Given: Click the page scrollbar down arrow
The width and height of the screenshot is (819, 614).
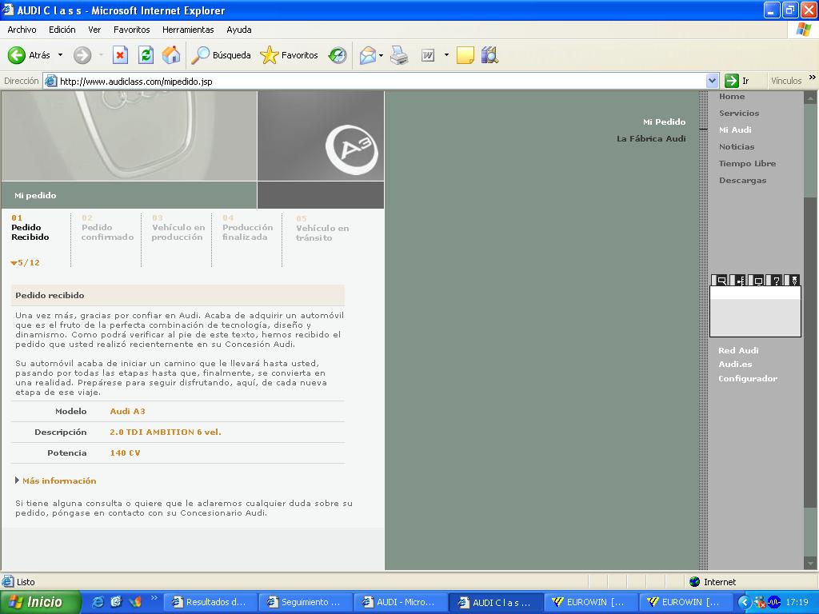Looking at the screenshot, I should tap(810, 563).
